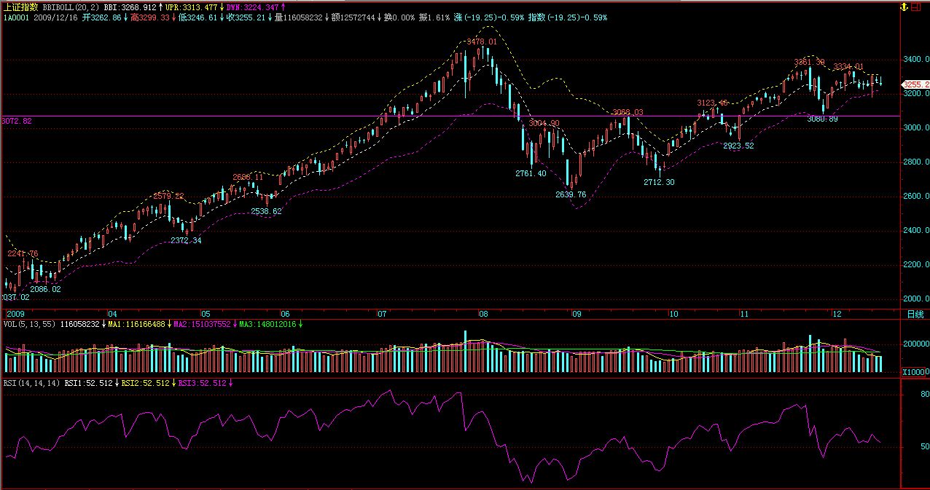Click the 3334.01 high price label
Image resolution: width=930 pixels, height=490 pixels.
pyautogui.click(x=848, y=66)
